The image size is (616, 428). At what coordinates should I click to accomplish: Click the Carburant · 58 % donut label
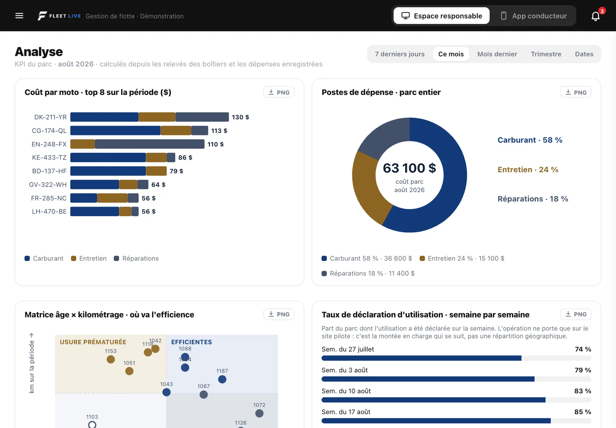pyautogui.click(x=530, y=140)
